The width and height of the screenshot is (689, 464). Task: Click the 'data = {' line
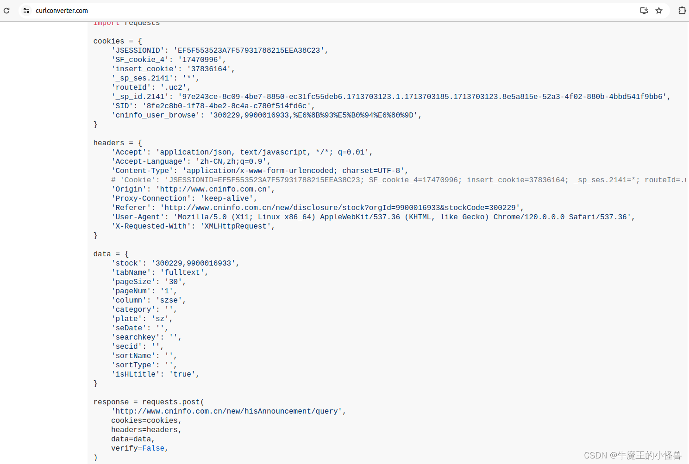[x=111, y=254]
